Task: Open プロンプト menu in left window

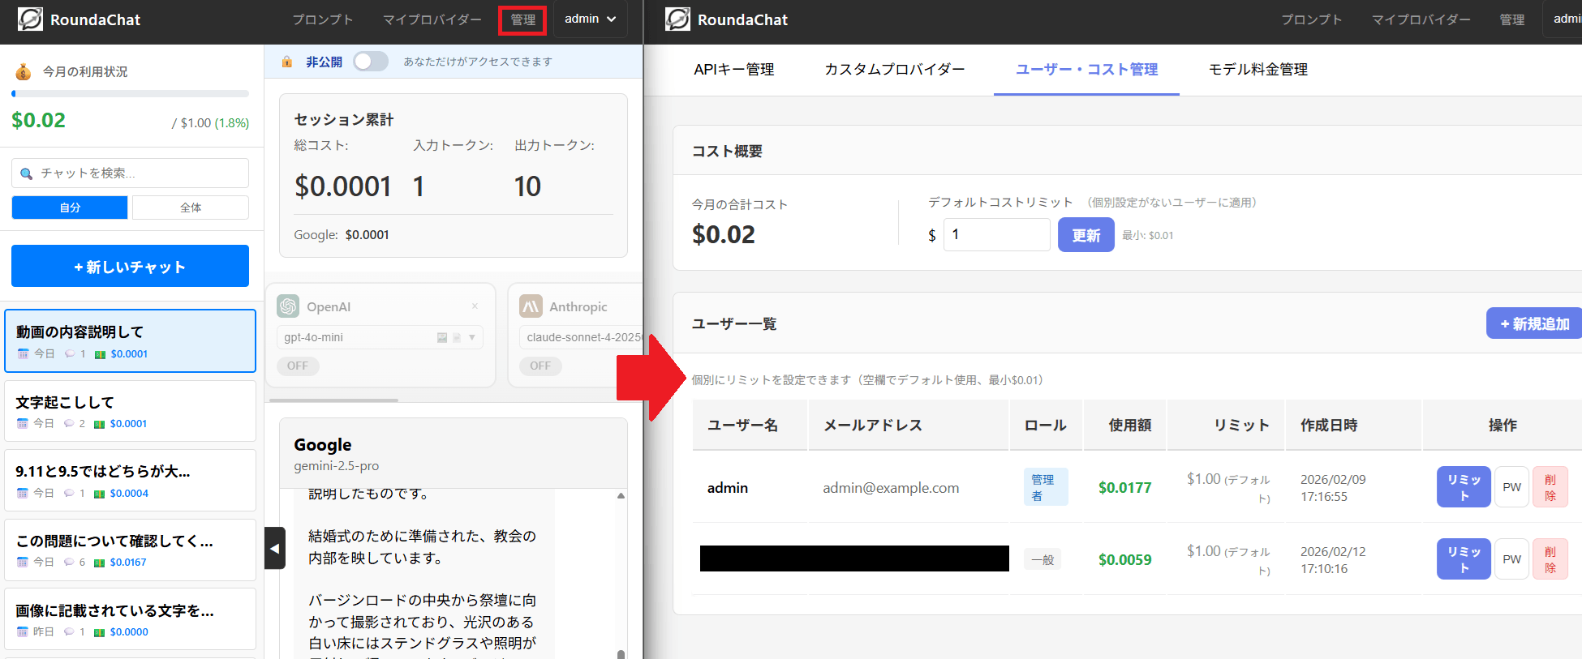Action: [323, 19]
